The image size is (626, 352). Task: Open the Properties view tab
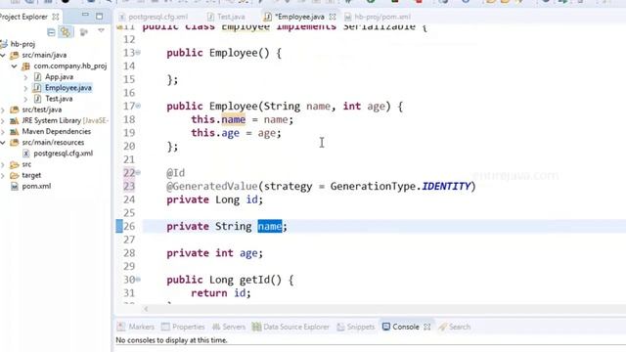tap(183, 327)
